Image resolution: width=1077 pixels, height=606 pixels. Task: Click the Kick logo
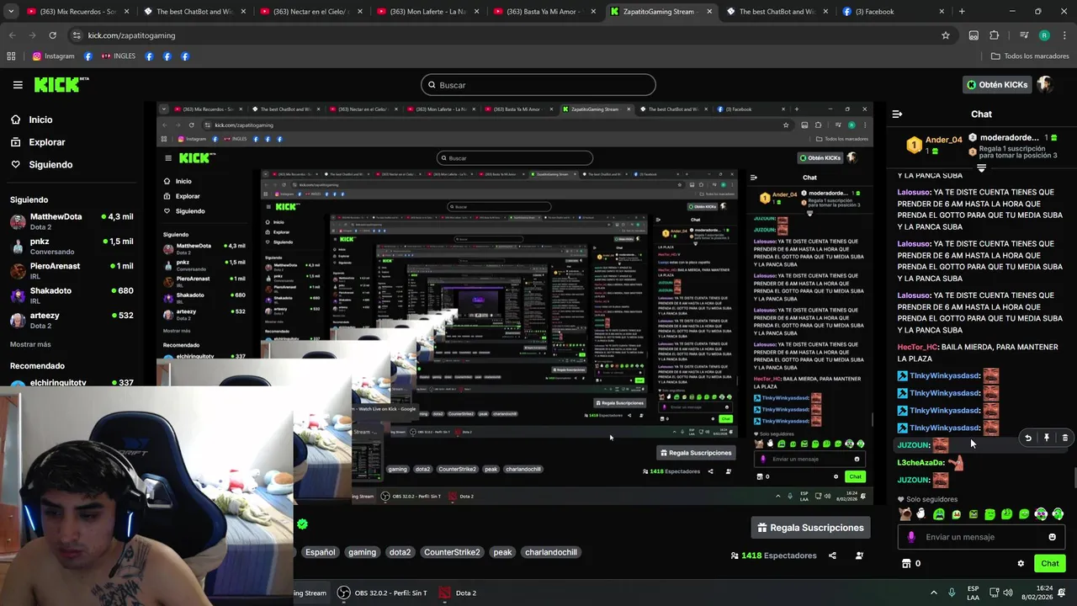61,84
